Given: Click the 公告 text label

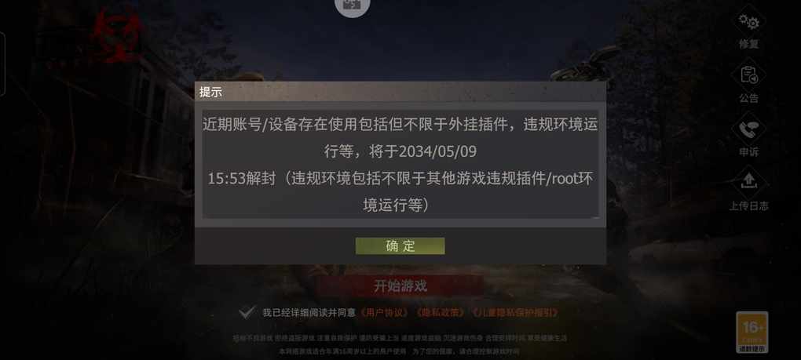Looking at the screenshot, I should (x=749, y=98).
